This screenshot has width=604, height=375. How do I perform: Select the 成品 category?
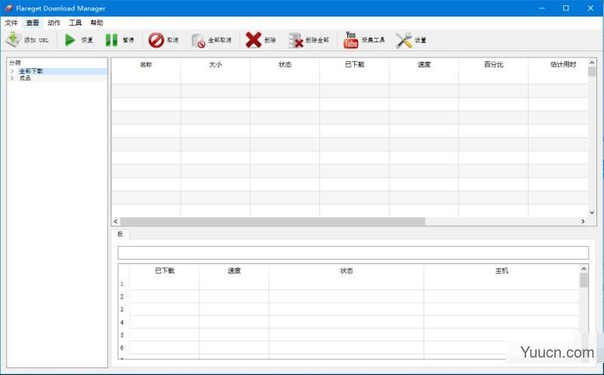tap(25, 78)
